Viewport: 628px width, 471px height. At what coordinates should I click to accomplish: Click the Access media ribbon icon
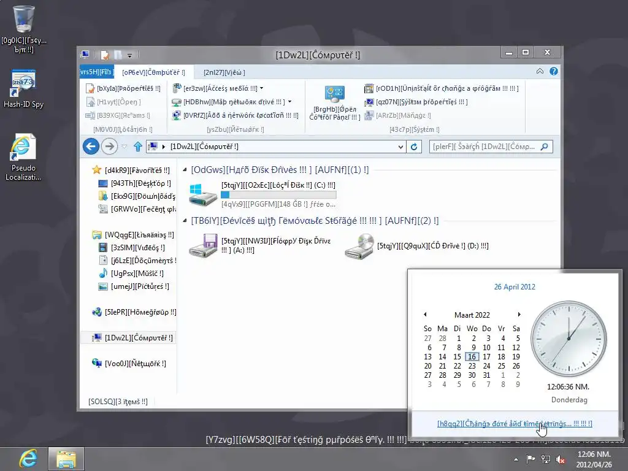point(177,88)
